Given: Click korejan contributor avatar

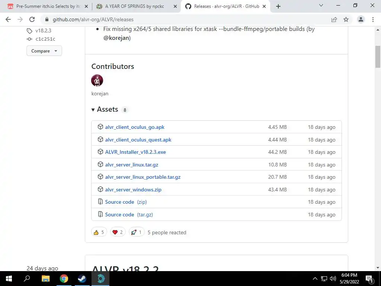Looking at the screenshot, I should pos(97,80).
